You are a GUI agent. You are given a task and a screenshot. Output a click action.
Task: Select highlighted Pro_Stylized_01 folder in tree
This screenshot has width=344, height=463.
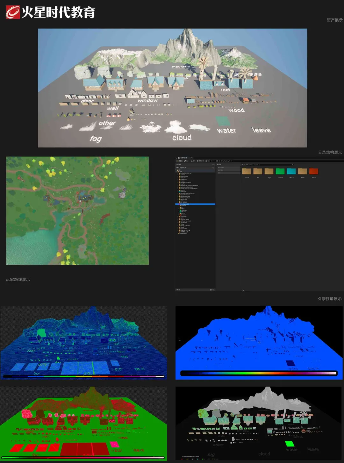tap(185, 204)
